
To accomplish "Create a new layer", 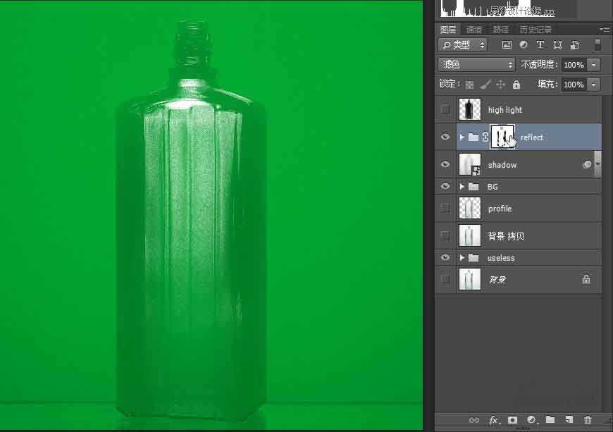I will pyautogui.click(x=569, y=420).
